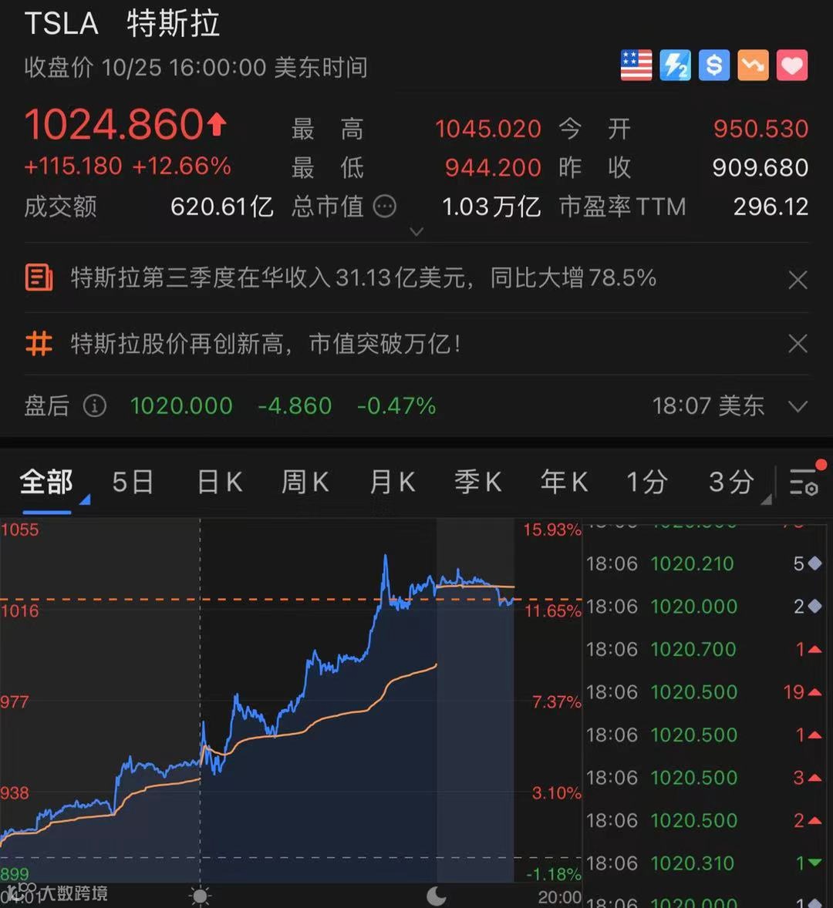Screen dimensions: 833x908
Task: Tap the US flag market icon
Action: coord(636,65)
